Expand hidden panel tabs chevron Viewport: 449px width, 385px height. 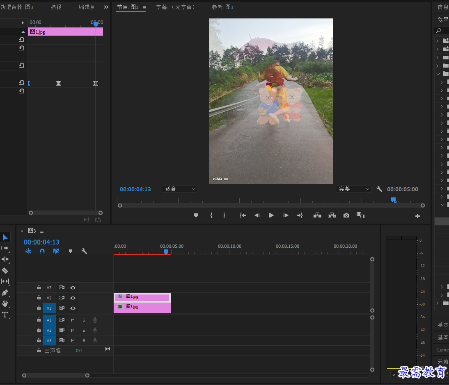tap(106, 7)
